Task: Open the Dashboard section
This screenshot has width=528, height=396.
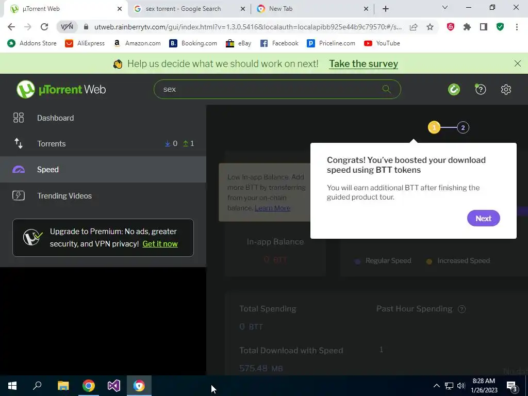Action: 103,118
